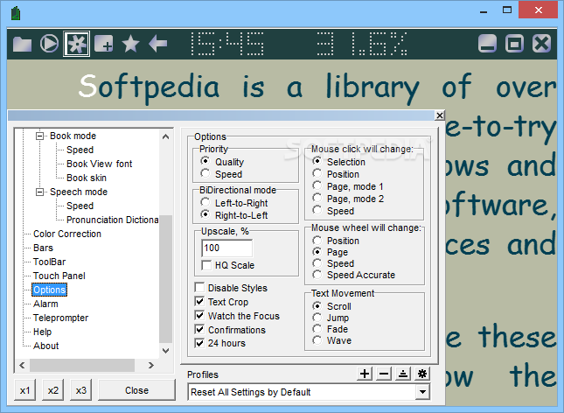This screenshot has height=413, width=564.
Task: Collapse the Speech mode tree node
Action: pyautogui.click(x=39, y=192)
